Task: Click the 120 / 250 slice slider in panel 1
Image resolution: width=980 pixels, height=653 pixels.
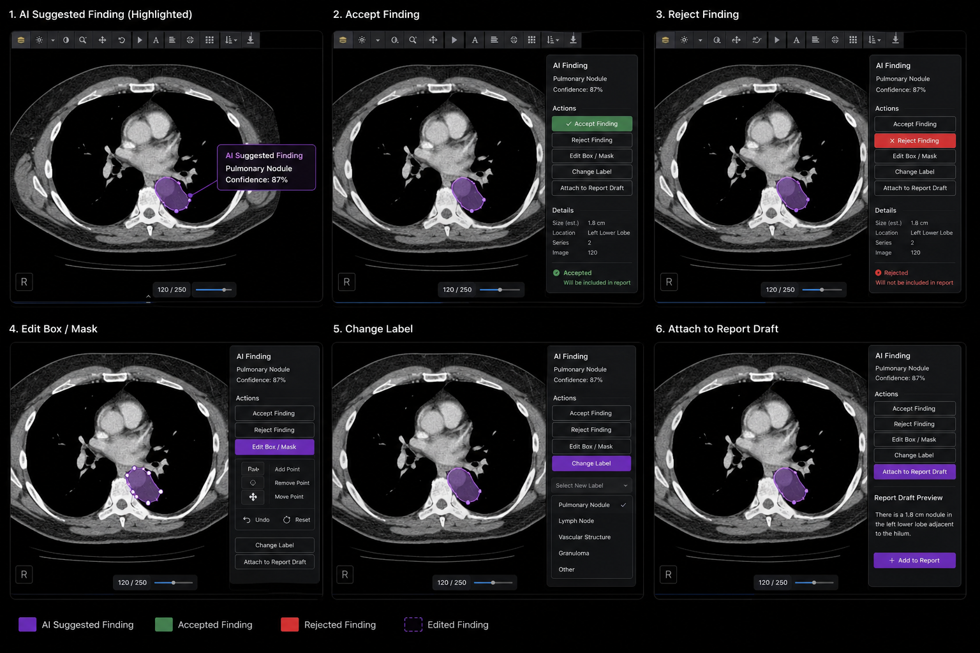Action: click(214, 290)
